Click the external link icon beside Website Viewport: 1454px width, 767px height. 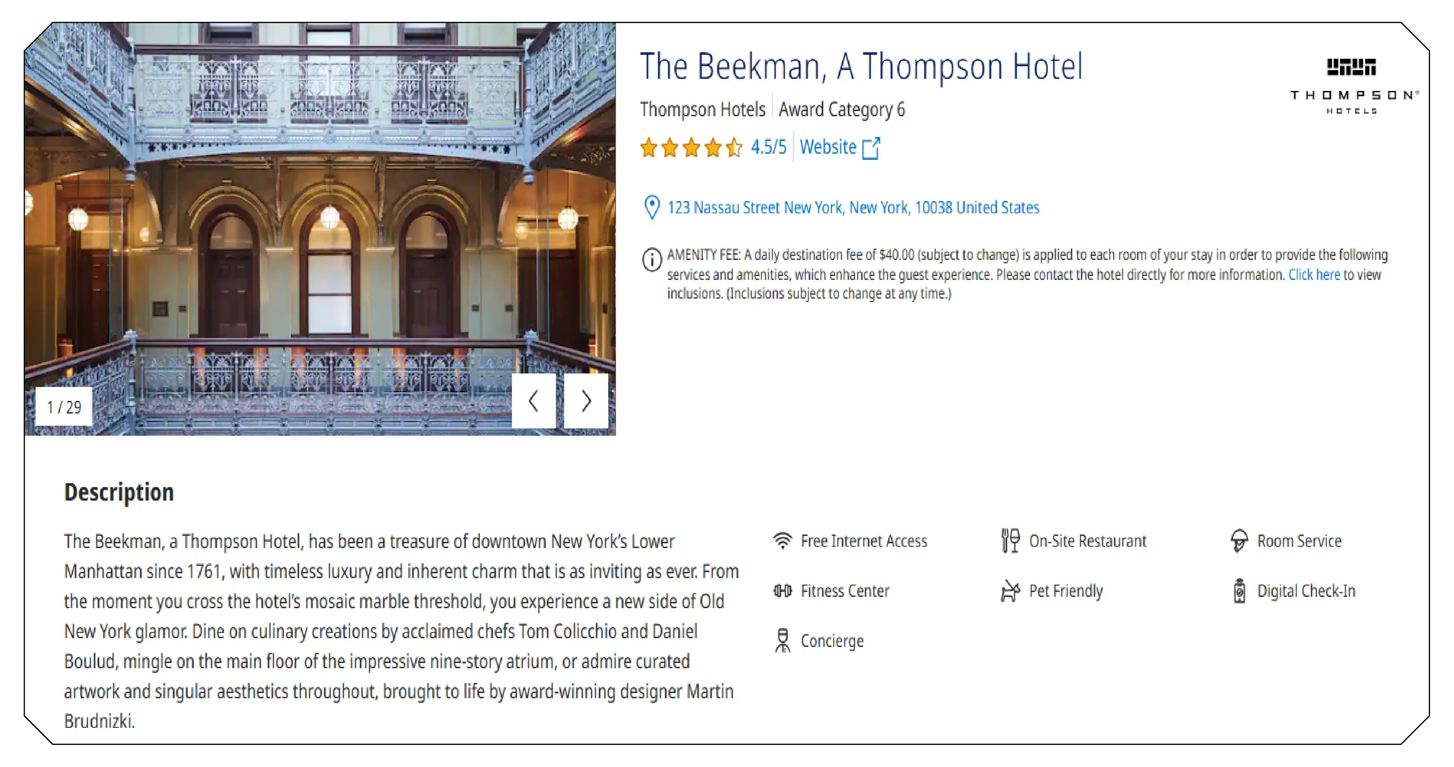coord(871,148)
